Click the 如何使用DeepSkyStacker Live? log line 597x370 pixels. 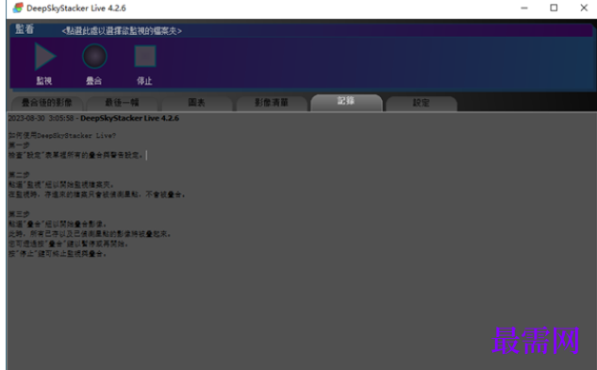62,136
